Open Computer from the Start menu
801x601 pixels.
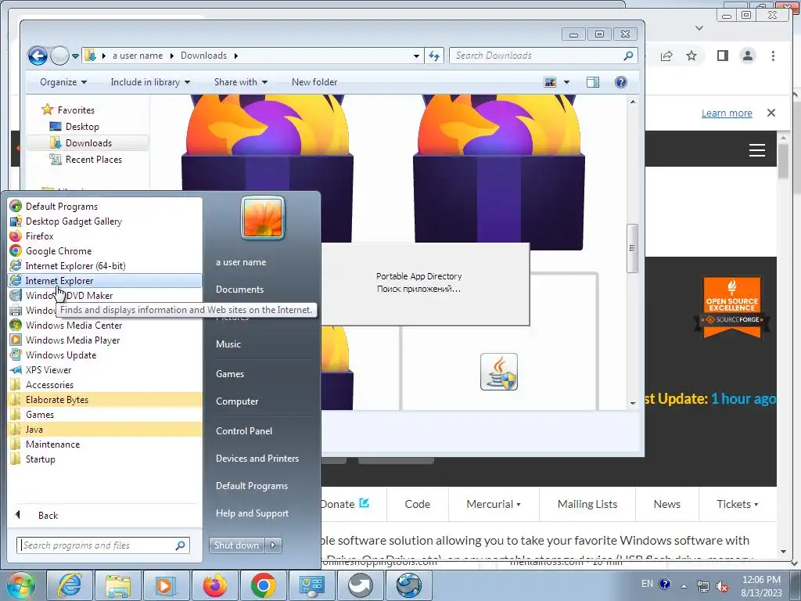coord(237,401)
